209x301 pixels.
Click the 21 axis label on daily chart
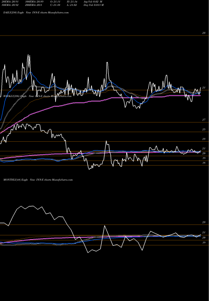204,88
